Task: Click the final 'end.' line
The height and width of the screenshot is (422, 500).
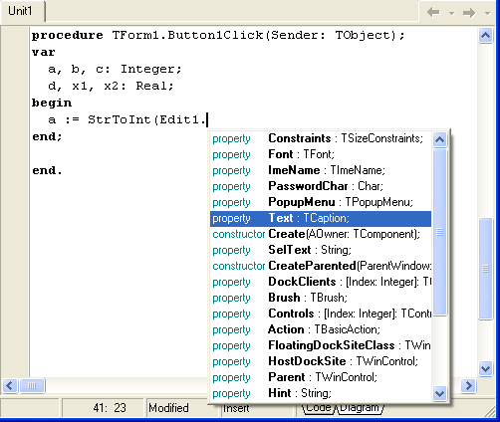Action: (47, 170)
